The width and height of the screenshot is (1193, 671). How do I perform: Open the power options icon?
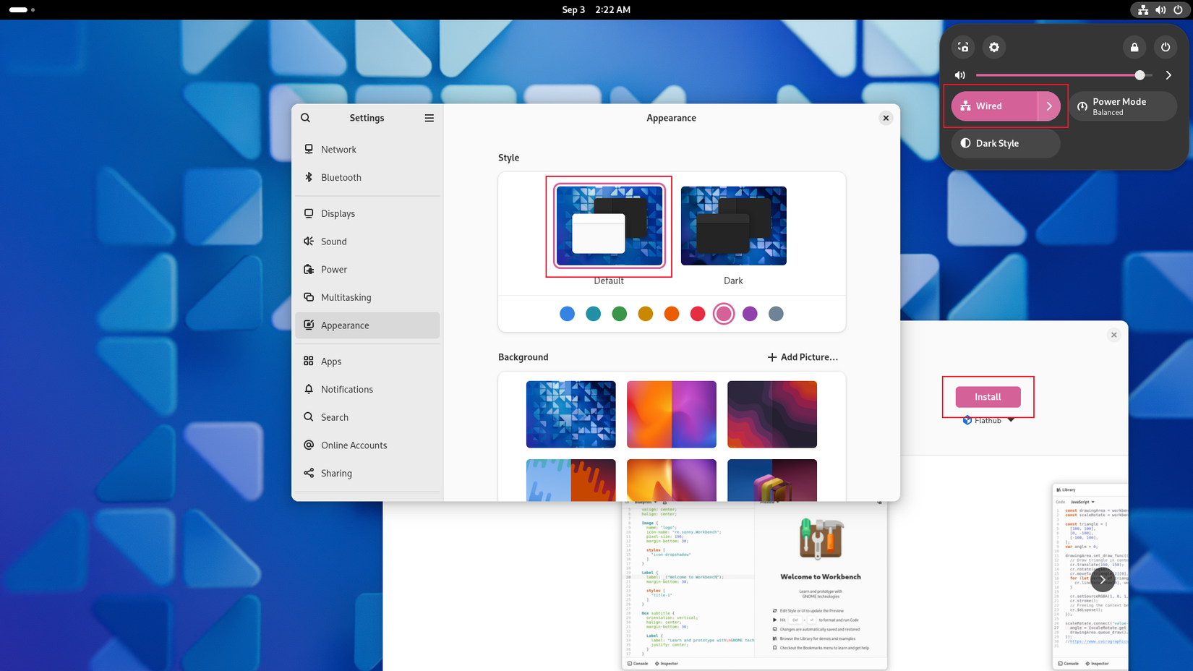1166,47
